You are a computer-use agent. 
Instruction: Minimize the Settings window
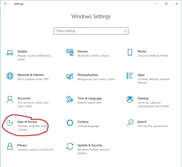tap(156, 4)
